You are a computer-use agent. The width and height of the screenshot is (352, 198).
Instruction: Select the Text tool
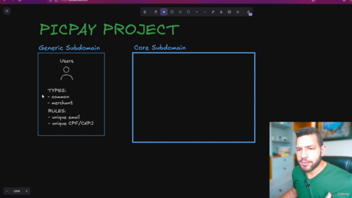pyautogui.click(x=221, y=12)
